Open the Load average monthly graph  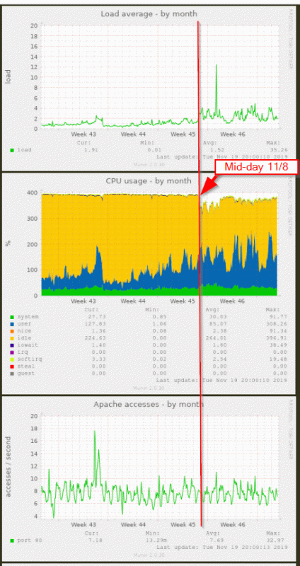149,88
